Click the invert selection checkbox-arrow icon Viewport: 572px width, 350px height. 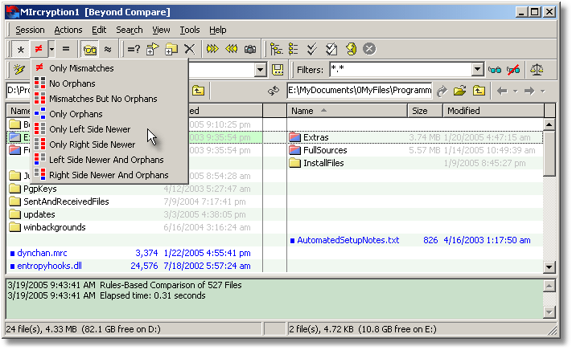click(x=331, y=49)
